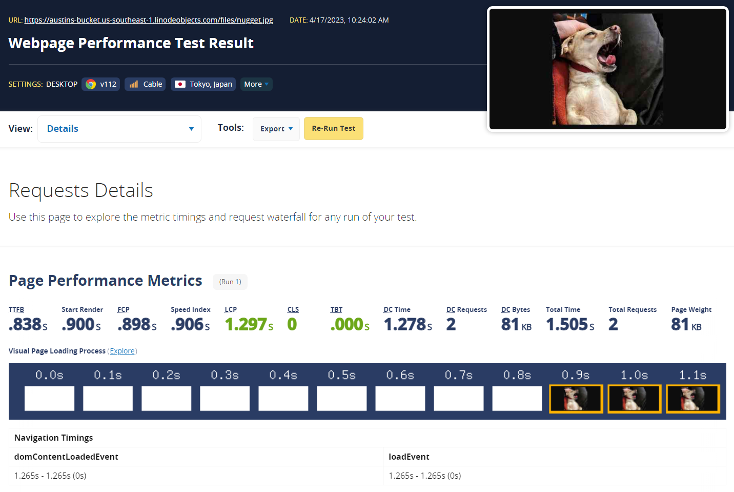
Task: Follow the Explore link for visual loading
Action: coord(123,351)
